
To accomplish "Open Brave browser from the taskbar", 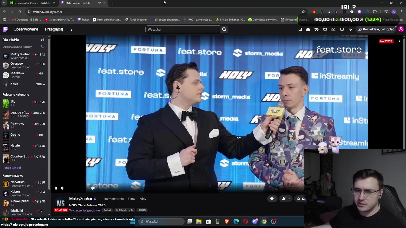I will coord(227,221).
